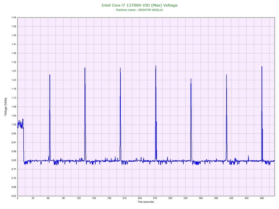Click the 1.45 voltage axis tick label
This screenshot has width=279, height=209.
pyautogui.click(x=14, y=35)
